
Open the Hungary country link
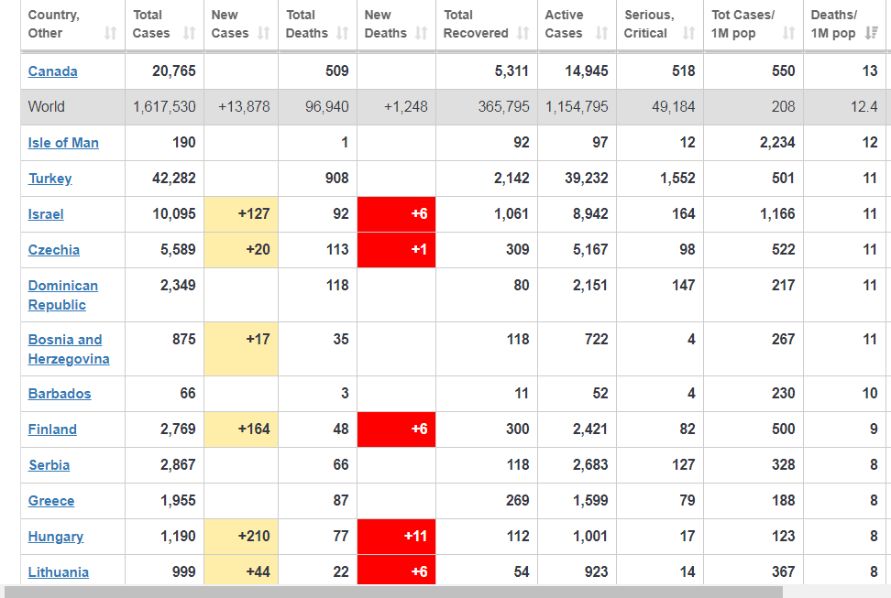tap(56, 538)
